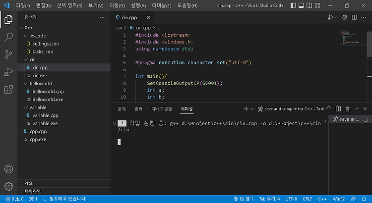
Task: Click Win32 configuration in status bar
Action: point(339,199)
